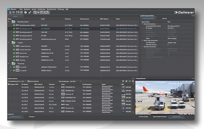Click the save disk toolbar icon

tap(18, 12)
